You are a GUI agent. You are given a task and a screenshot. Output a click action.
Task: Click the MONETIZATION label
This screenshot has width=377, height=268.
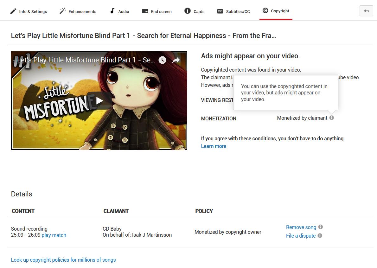(219, 118)
